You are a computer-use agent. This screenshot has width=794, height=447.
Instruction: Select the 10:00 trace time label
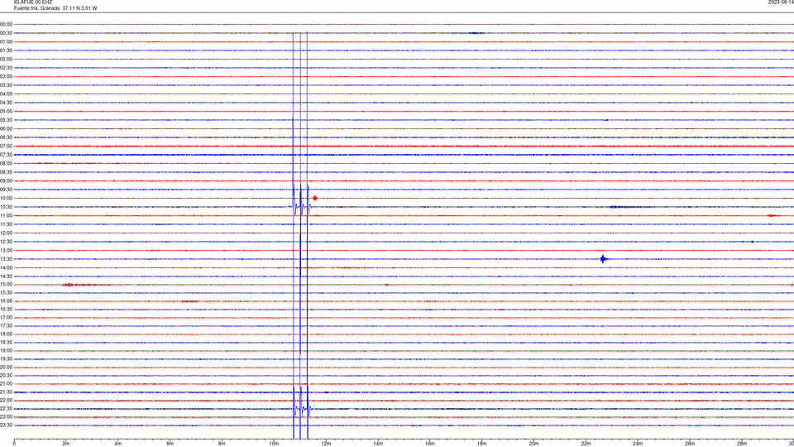point(6,199)
